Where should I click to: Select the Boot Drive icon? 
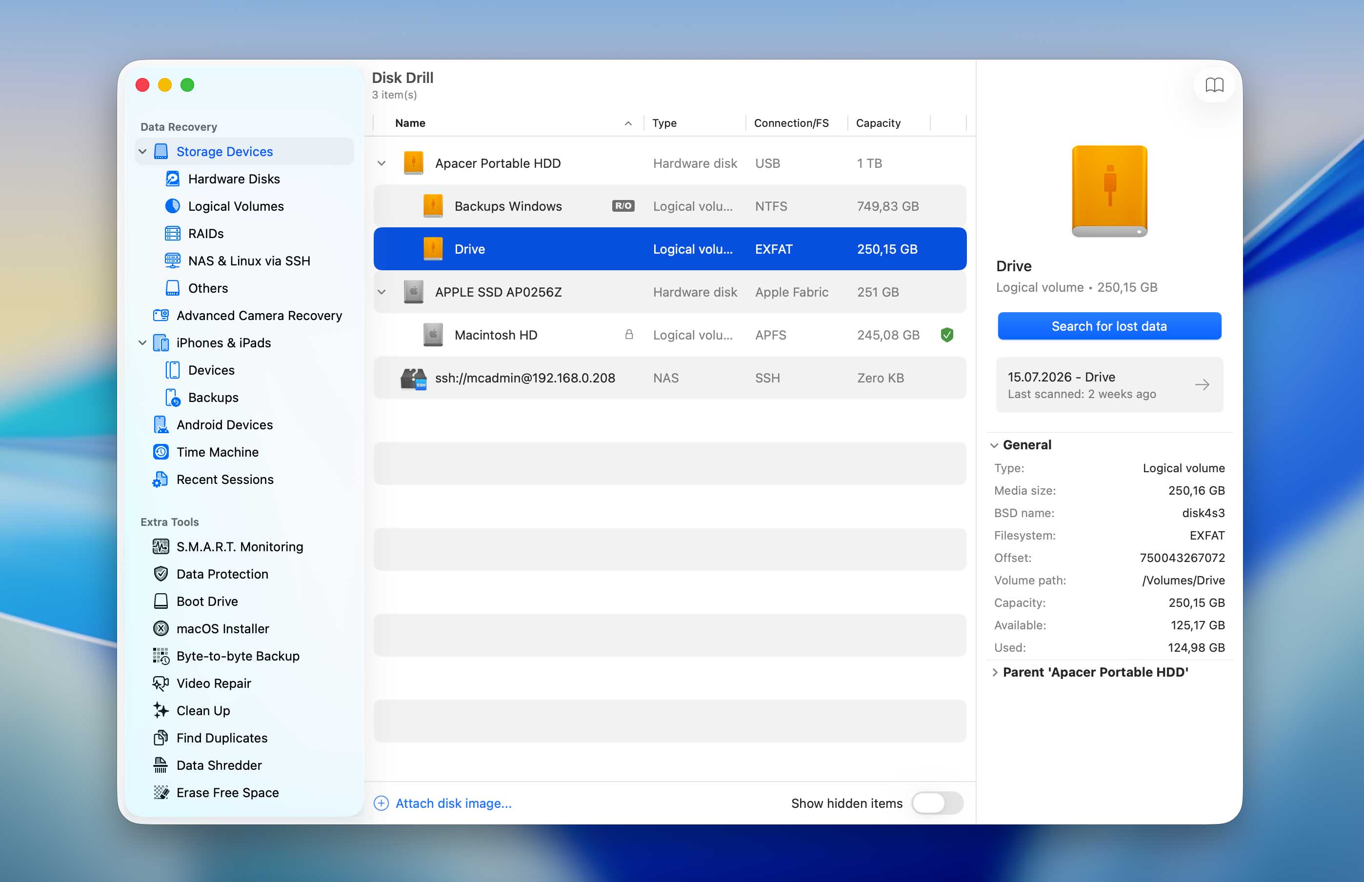point(161,601)
